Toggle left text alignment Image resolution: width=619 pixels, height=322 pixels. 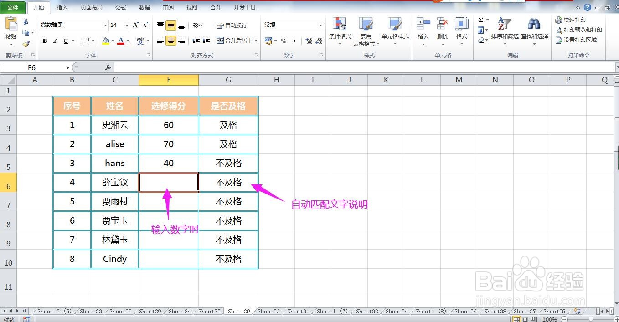tap(160, 41)
